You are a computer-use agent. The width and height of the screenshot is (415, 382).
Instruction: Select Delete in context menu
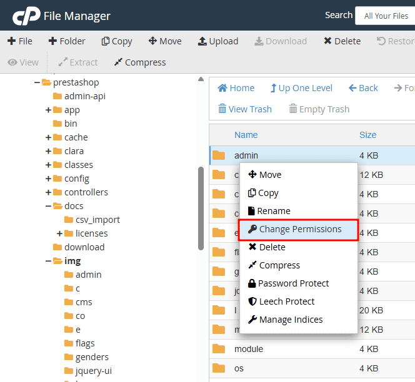tap(298, 247)
